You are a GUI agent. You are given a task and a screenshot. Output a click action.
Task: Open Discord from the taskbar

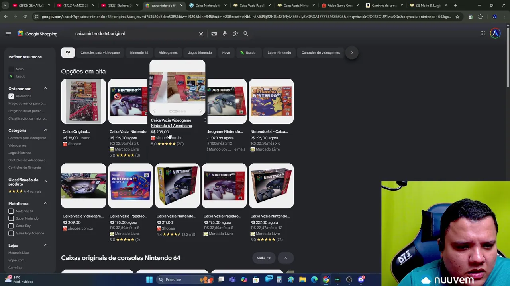click(361, 280)
